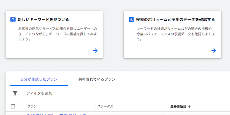Click blue arrow in 新しいキーワードを見つける card

click(x=95, y=51)
